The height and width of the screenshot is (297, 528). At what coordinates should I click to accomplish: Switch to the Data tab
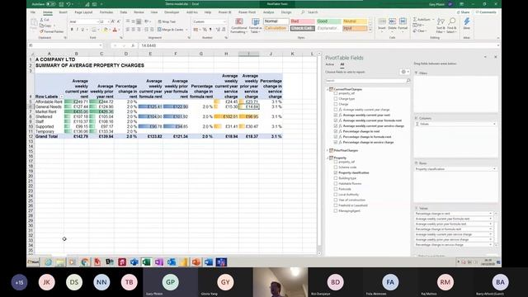pos(124,12)
